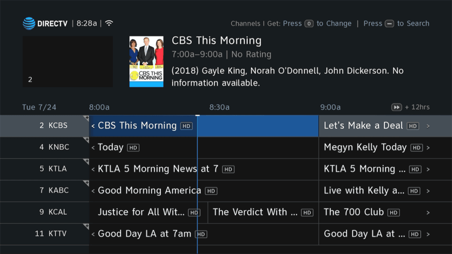This screenshot has height=254, width=452.
Task: Expand the right arrow on The 700 Club
Action: click(x=428, y=213)
